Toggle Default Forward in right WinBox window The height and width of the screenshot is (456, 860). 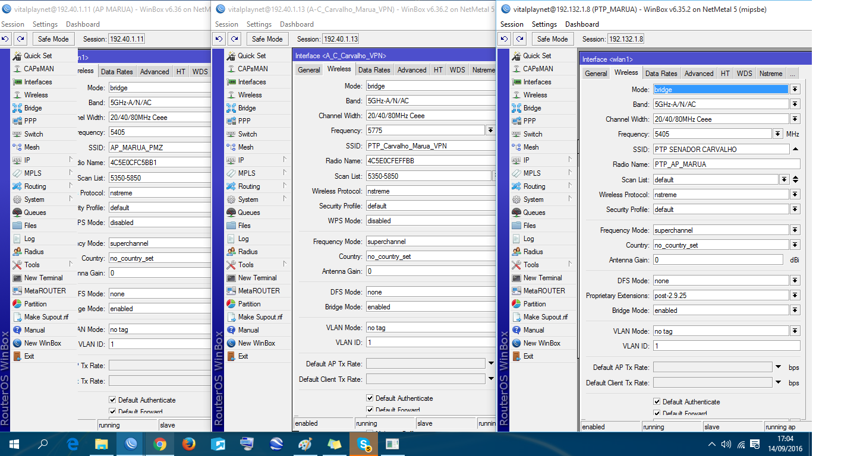[x=657, y=413]
